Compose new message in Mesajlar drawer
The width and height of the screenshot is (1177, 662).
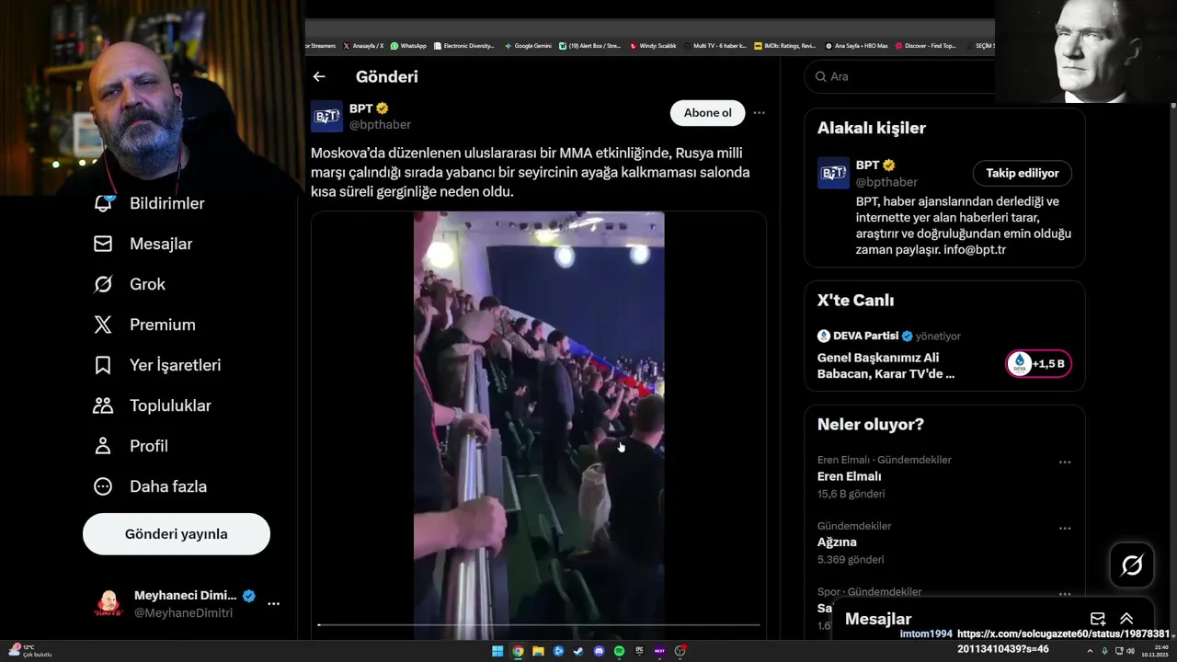coord(1098,619)
